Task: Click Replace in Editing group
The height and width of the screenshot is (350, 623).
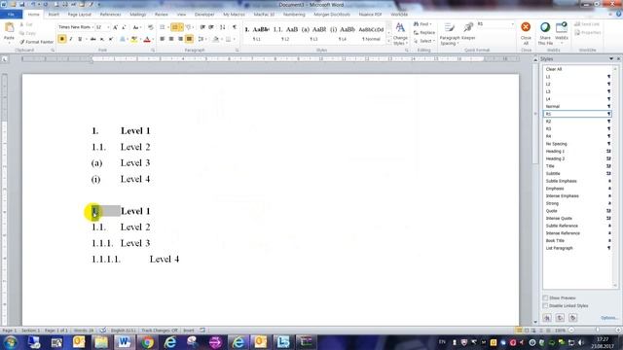Action: tap(424, 32)
